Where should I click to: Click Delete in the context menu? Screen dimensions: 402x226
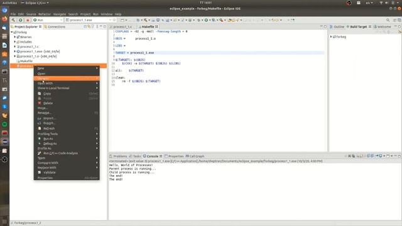coord(67,103)
